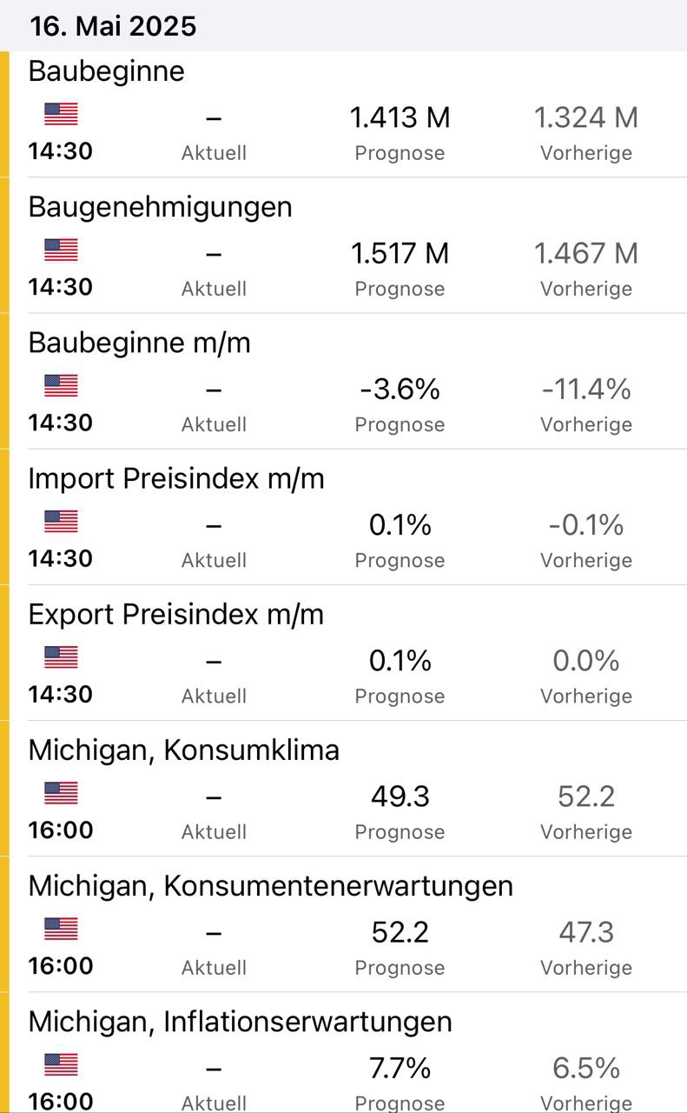Click the flag under Michigan, Konsumklima

point(61,793)
